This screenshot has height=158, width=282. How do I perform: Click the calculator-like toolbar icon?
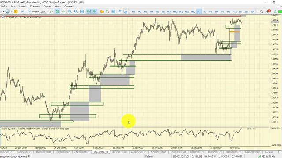pyautogui.click(x=114, y=11)
